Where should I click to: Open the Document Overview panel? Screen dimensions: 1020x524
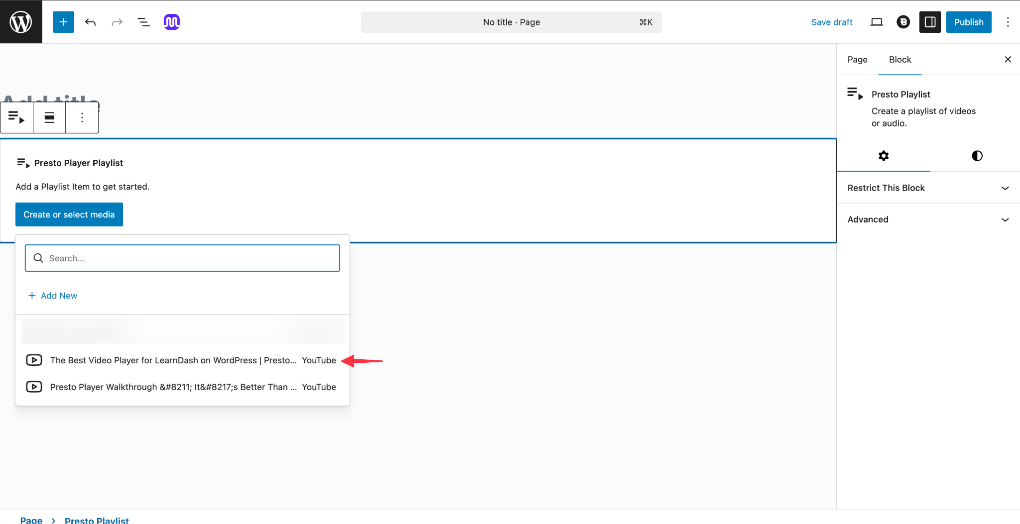143,21
